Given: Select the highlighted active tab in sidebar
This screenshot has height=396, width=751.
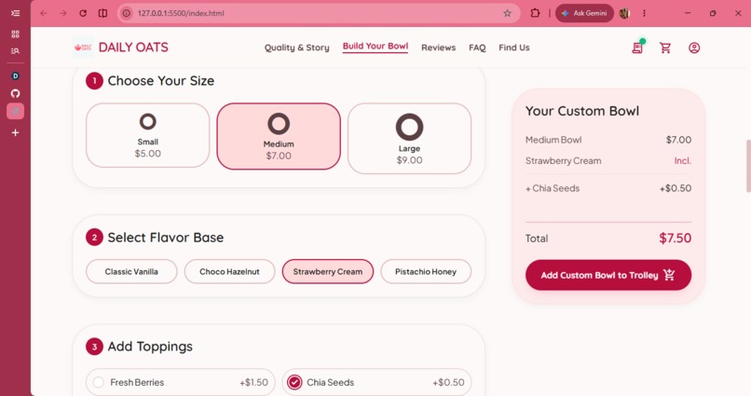Looking at the screenshot, I should pyautogui.click(x=15, y=111).
